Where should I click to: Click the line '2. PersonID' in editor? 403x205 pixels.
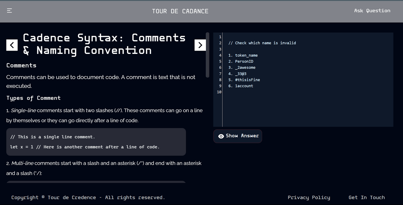(x=241, y=61)
